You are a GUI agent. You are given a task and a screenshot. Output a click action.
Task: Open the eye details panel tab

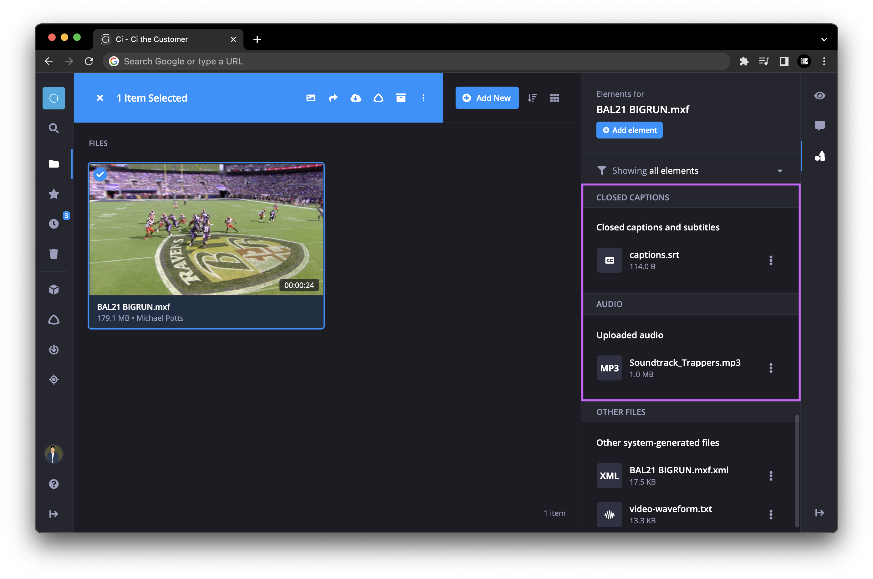click(819, 96)
